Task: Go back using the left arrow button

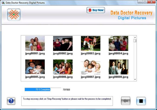Action: 126,101
